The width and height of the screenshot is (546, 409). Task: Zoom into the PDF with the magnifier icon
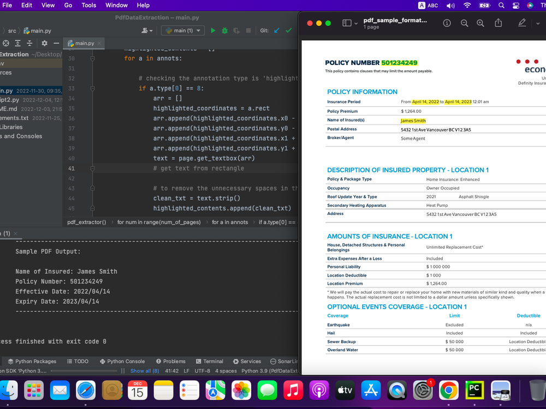480,23
